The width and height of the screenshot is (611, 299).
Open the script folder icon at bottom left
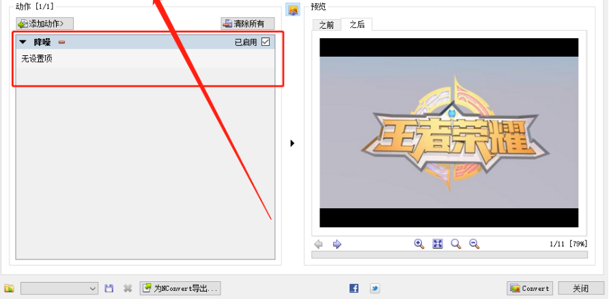(10, 289)
